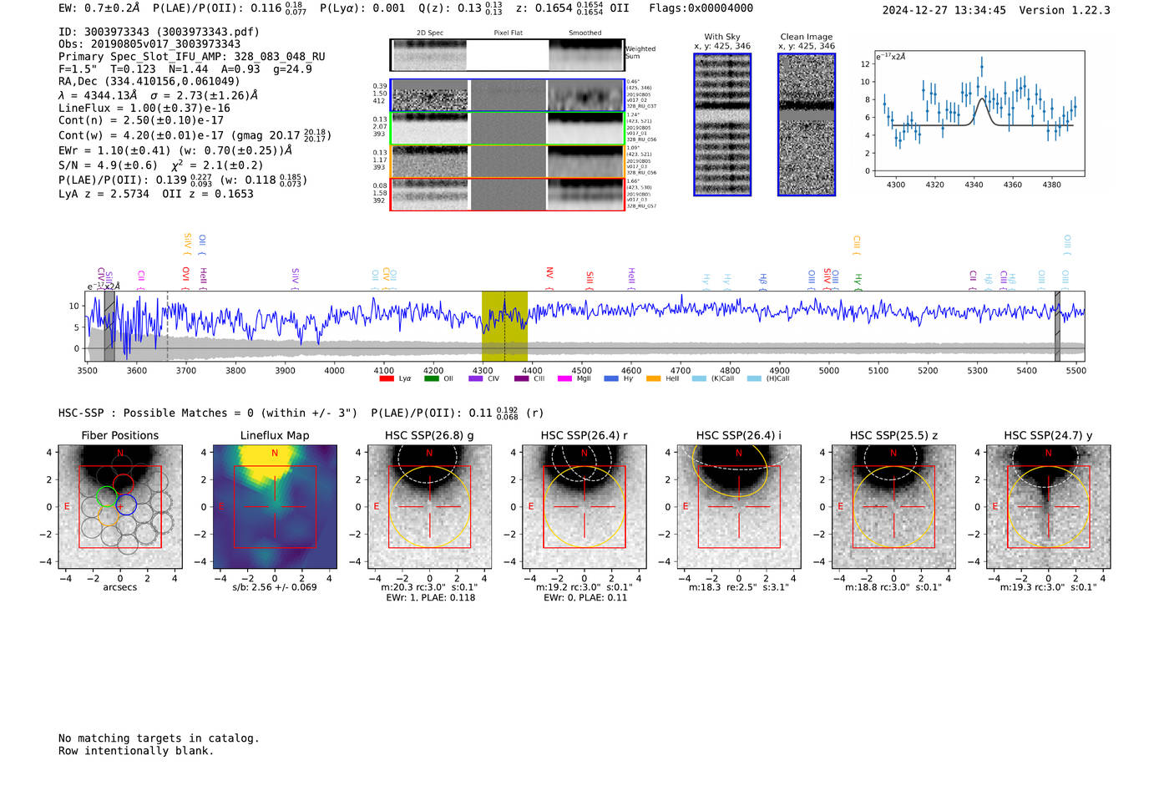Select the (K)CaII legend swatch
Viewport: 1169px width, 796px height.
699,379
